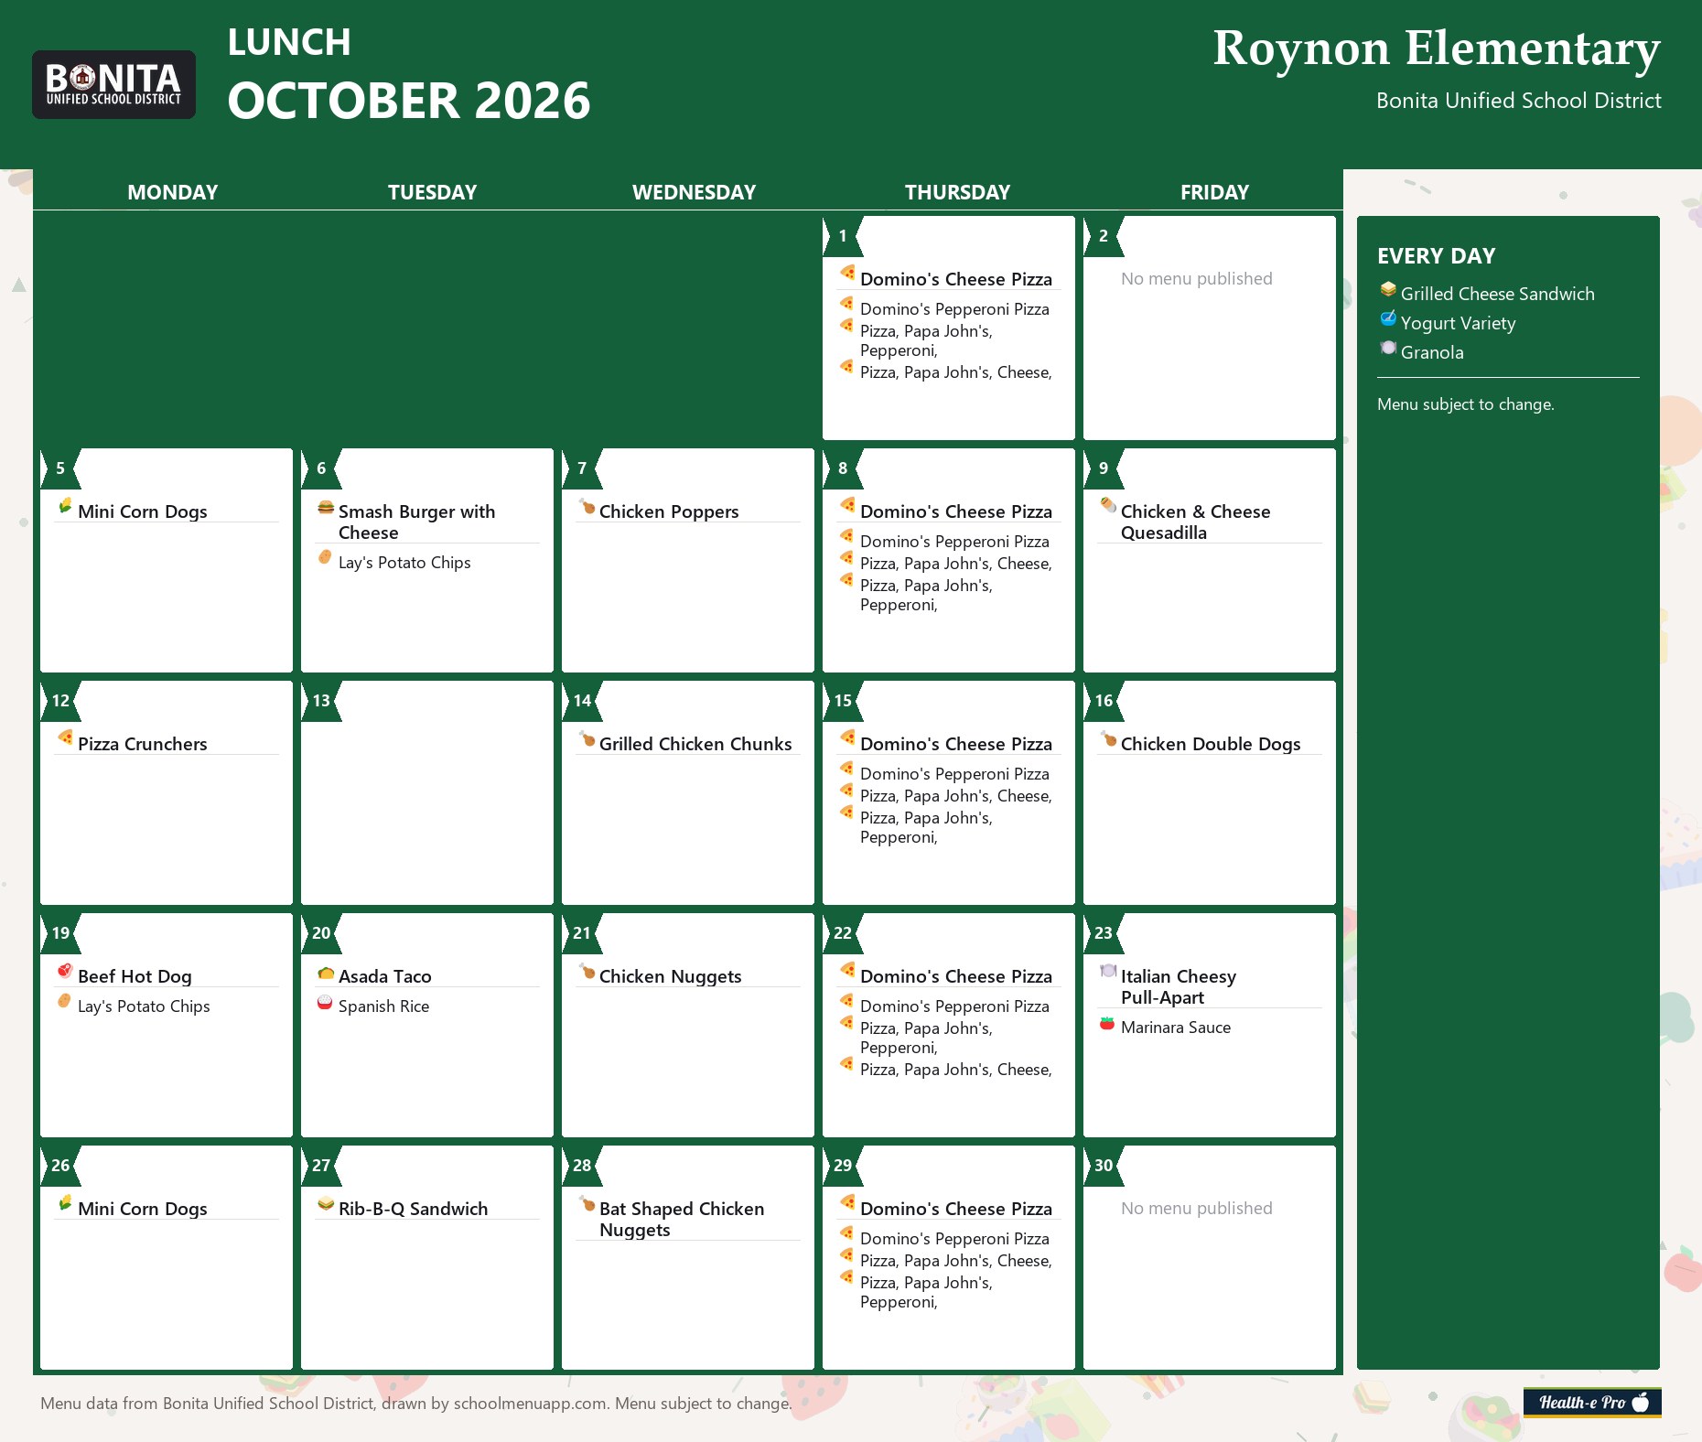This screenshot has width=1702, height=1442.
Task: Click the drumstick icon beside Chicken Double Dogs
Action: pos(1108,738)
